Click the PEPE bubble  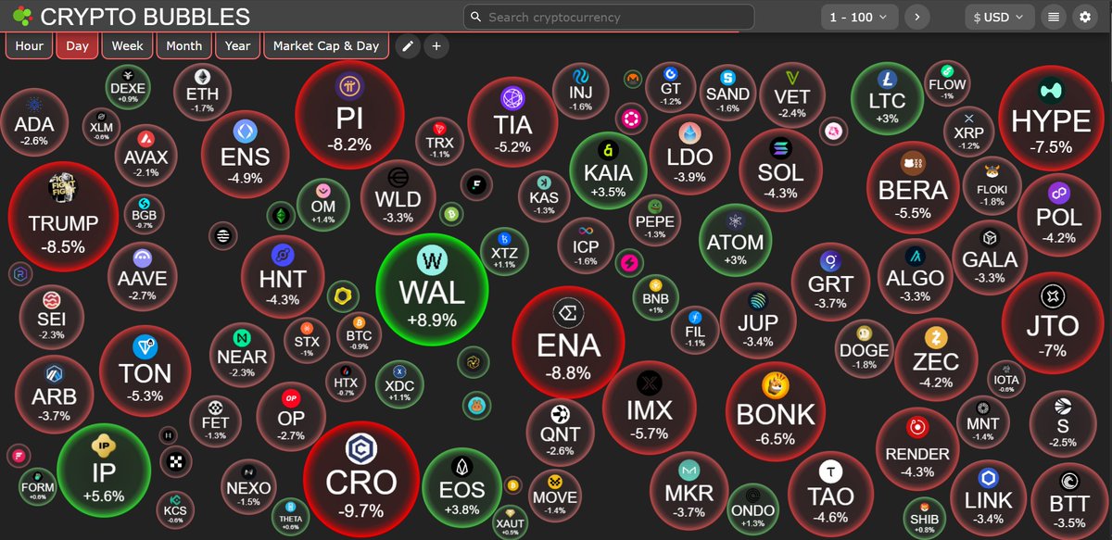pos(654,222)
